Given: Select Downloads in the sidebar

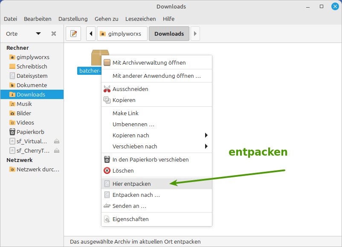Looking at the screenshot, I should pos(32,94).
